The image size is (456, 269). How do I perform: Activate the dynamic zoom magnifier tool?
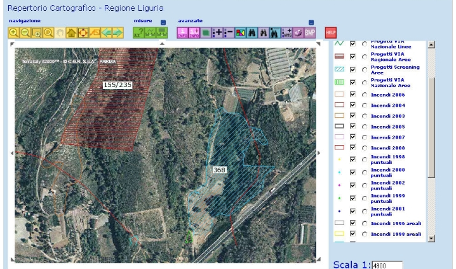[48, 32]
